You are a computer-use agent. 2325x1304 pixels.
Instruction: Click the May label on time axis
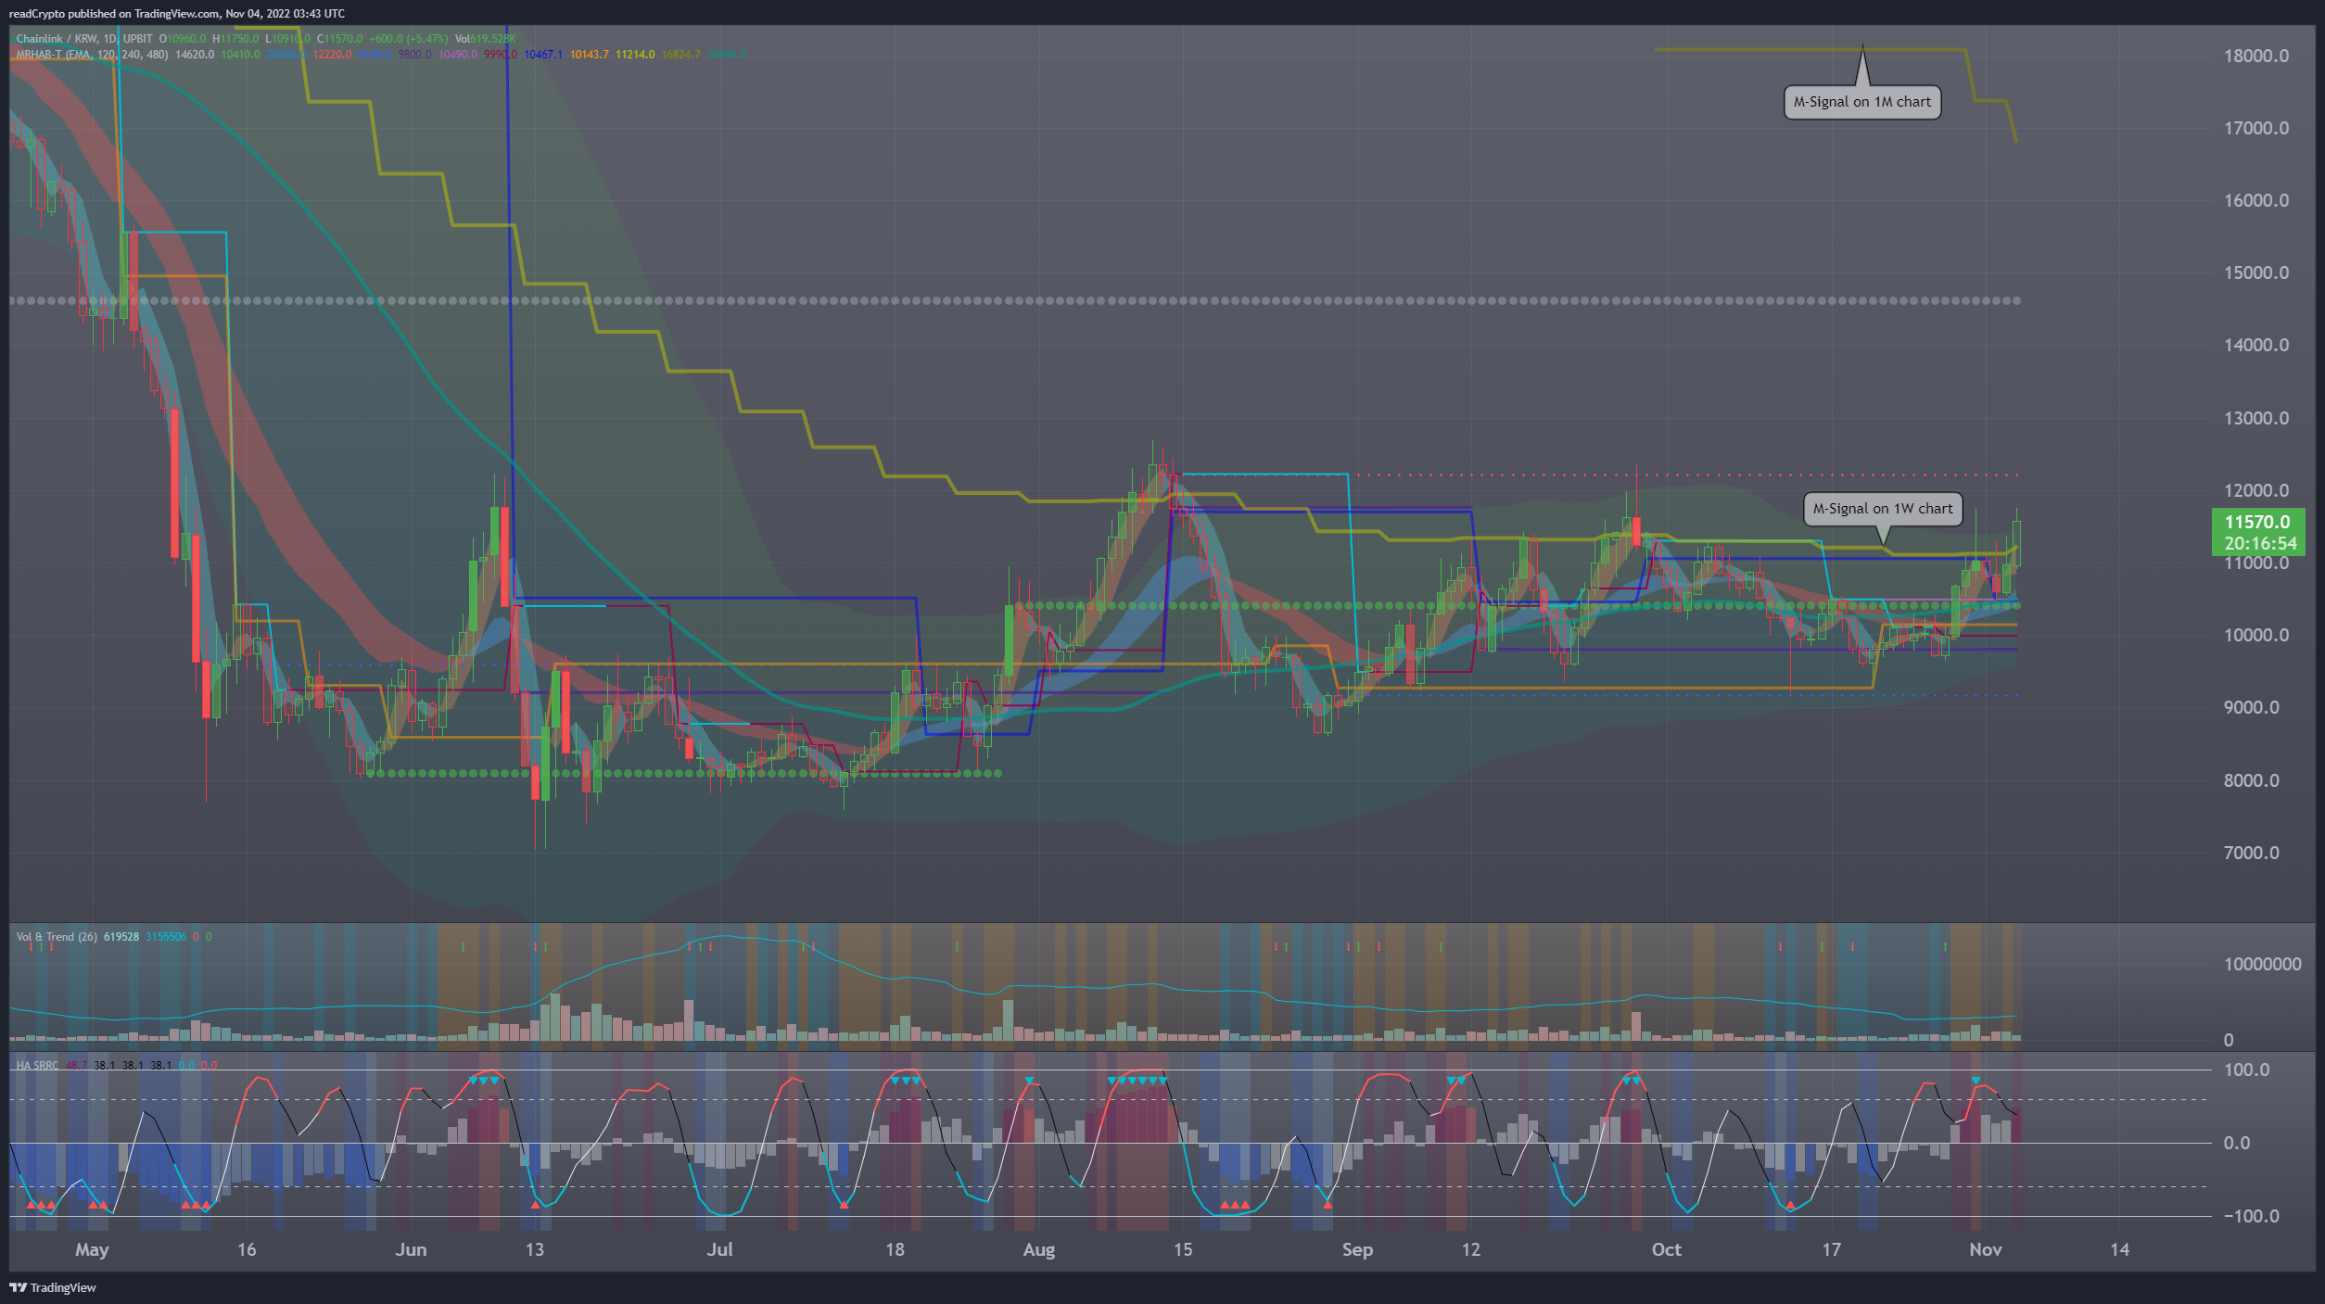(x=92, y=1249)
